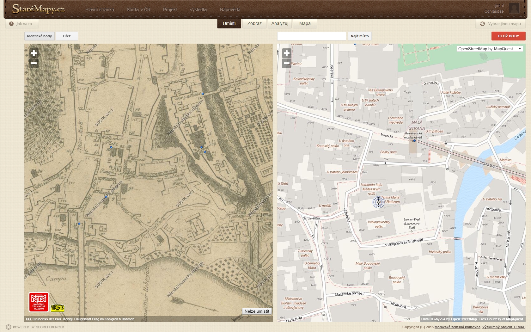Click the Jak na to button

pyautogui.click(x=22, y=24)
